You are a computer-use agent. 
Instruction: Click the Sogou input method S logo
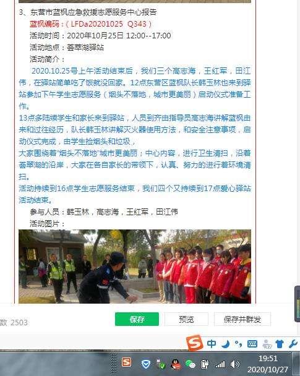tap(195, 343)
